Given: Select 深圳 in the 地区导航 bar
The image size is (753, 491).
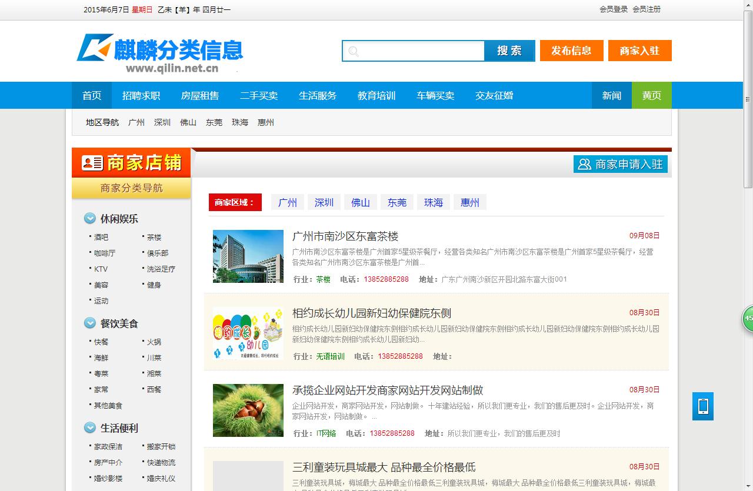Looking at the screenshot, I should tap(162, 122).
